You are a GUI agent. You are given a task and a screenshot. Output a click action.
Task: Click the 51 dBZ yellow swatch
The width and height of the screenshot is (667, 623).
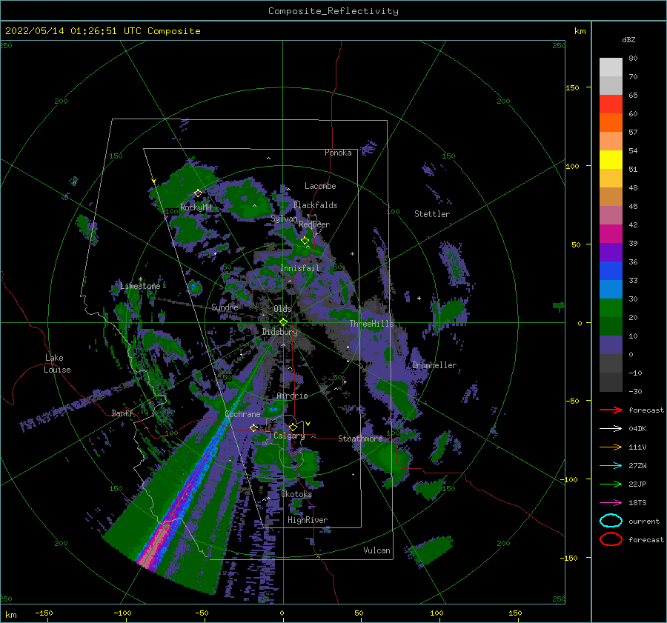point(611,159)
